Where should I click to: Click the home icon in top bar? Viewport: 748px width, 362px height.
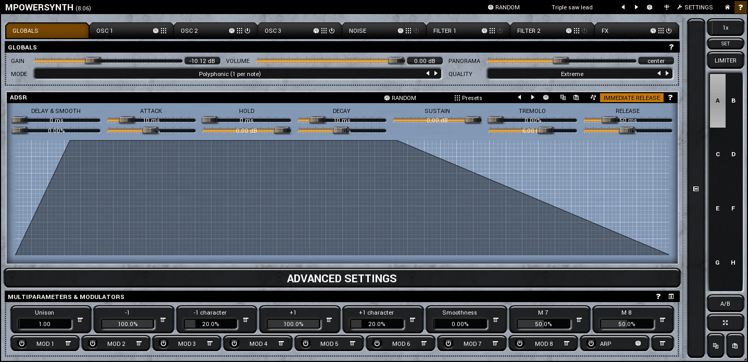coord(727,7)
